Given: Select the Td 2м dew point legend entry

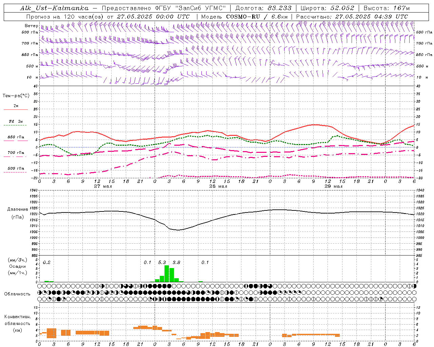Looking at the screenshot, I should tap(16, 121).
